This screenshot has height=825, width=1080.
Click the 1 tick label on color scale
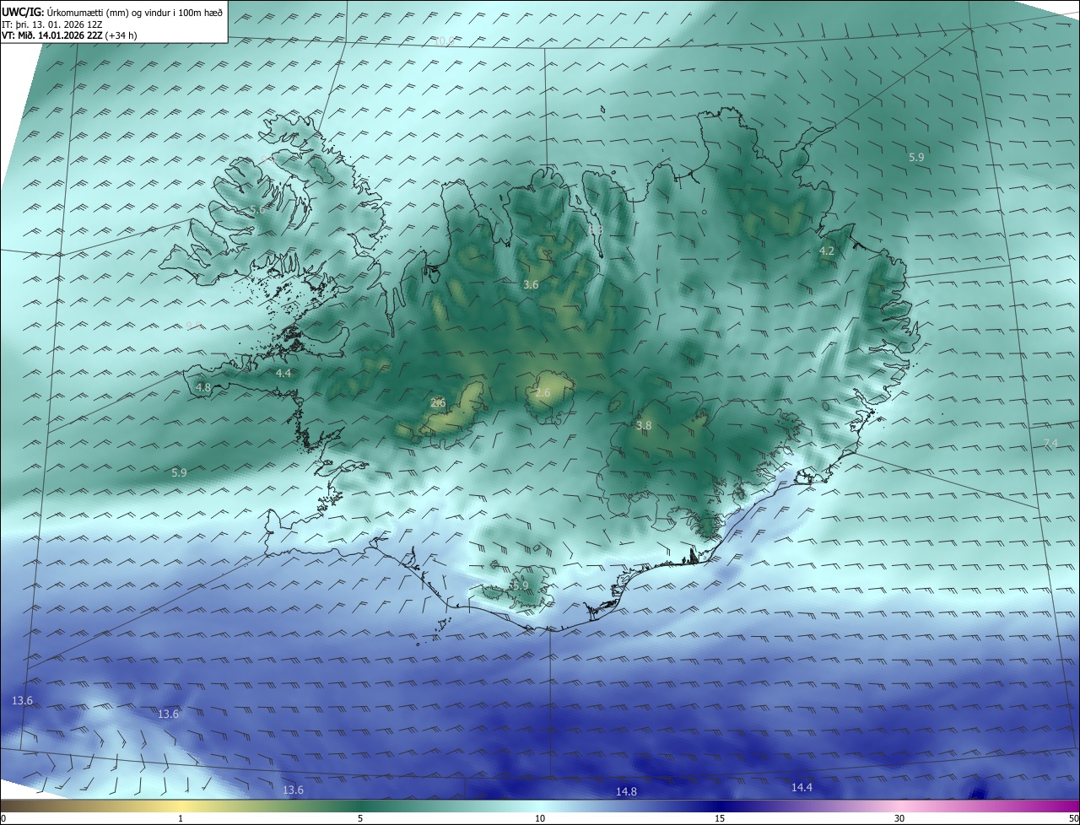[181, 818]
